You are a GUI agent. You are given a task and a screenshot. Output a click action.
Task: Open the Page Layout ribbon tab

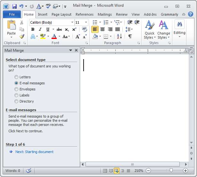62,14
